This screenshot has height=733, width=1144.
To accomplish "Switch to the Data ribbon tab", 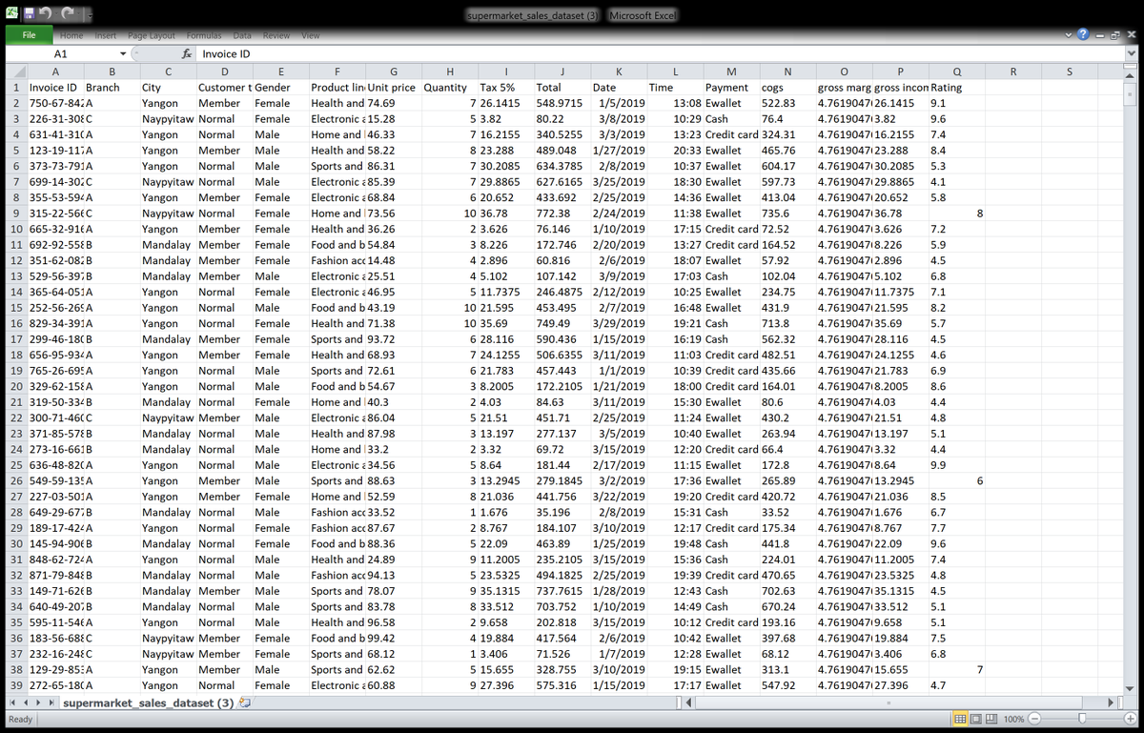I will point(242,35).
